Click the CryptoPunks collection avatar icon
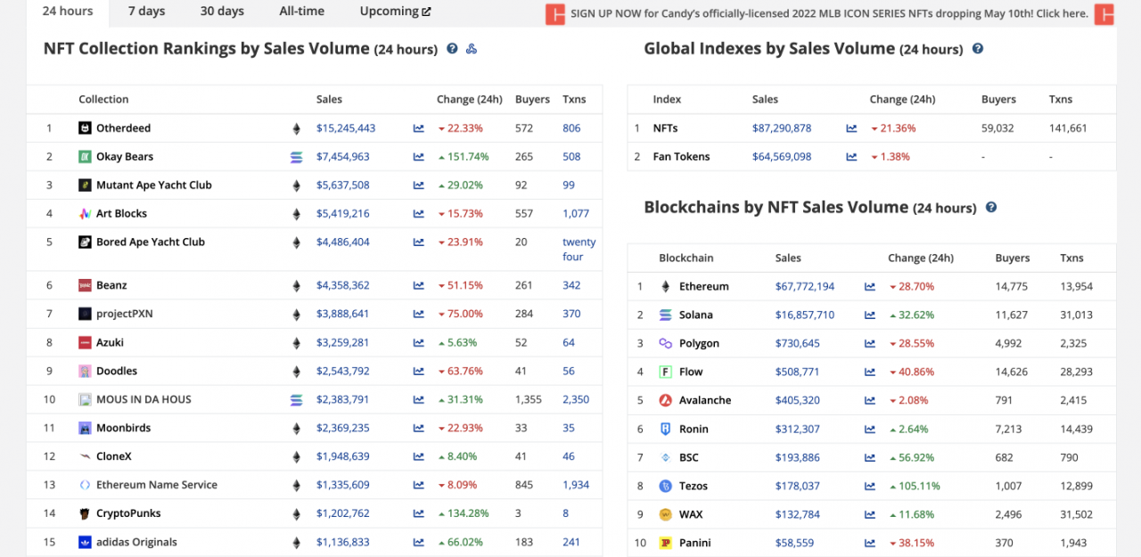Viewport: 1141px width, 557px height. pos(85,514)
